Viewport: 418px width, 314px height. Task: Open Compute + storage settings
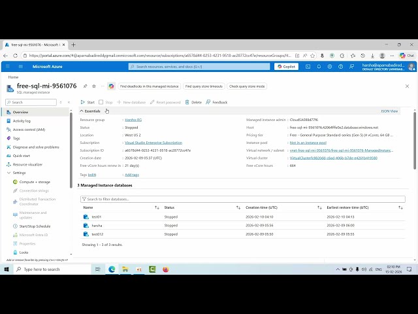coord(35,182)
